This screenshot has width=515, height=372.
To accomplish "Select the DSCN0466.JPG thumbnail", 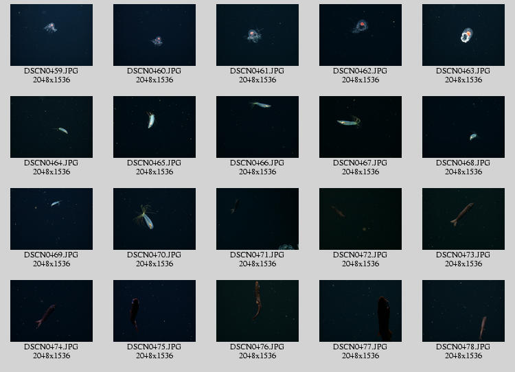I will point(257,127).
